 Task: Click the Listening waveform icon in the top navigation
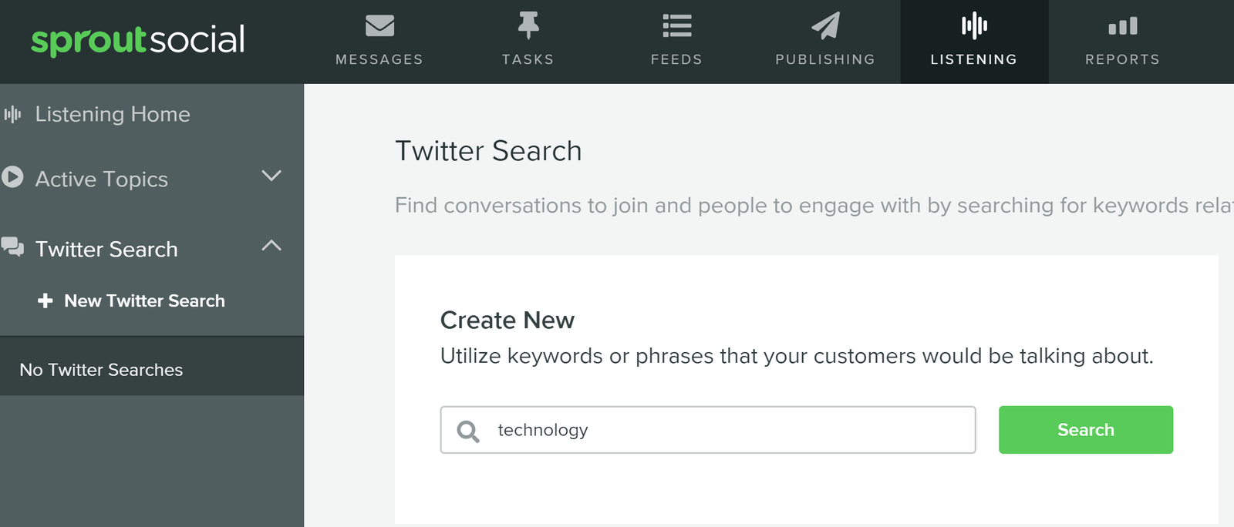point(974,25)
